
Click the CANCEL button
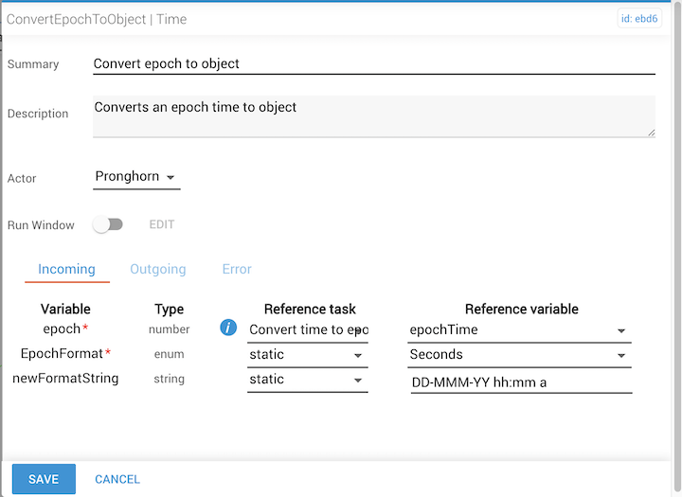(x=117, y=479)
